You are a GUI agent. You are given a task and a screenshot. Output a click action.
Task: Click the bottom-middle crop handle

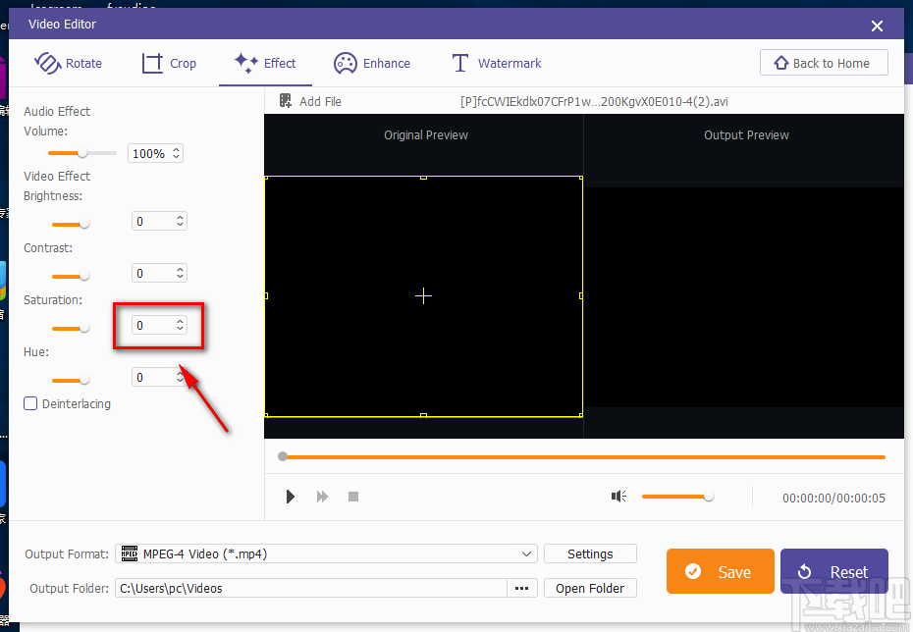(x=423, y=415)
